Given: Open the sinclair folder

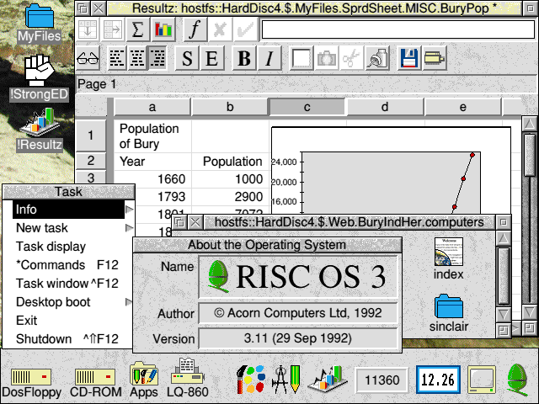Looking at the screenshot, I should click(449, 312).
